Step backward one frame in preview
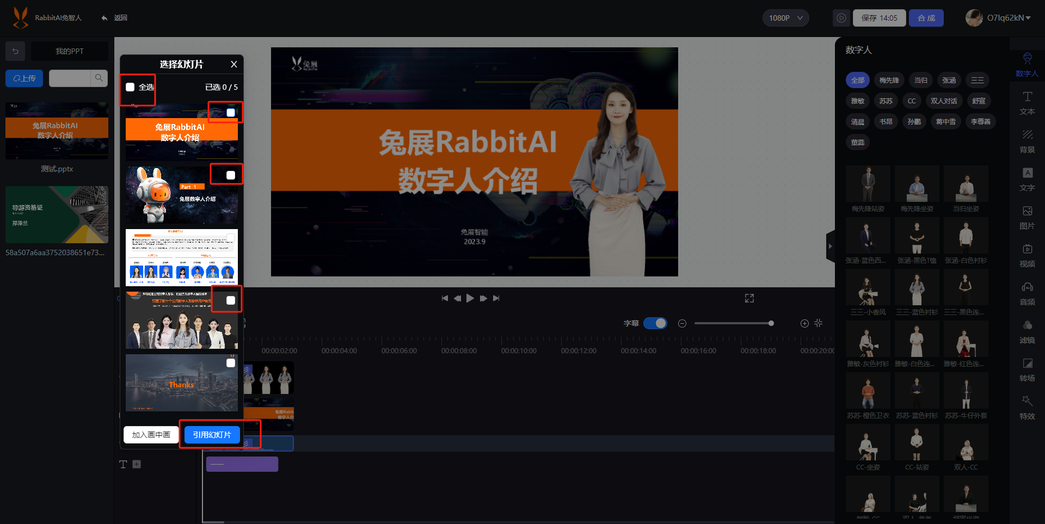Image resolution: width=1045 pixels, height=524 pixels. (457, 298)
